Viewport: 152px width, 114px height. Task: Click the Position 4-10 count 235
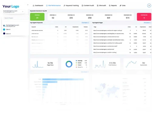71,18
